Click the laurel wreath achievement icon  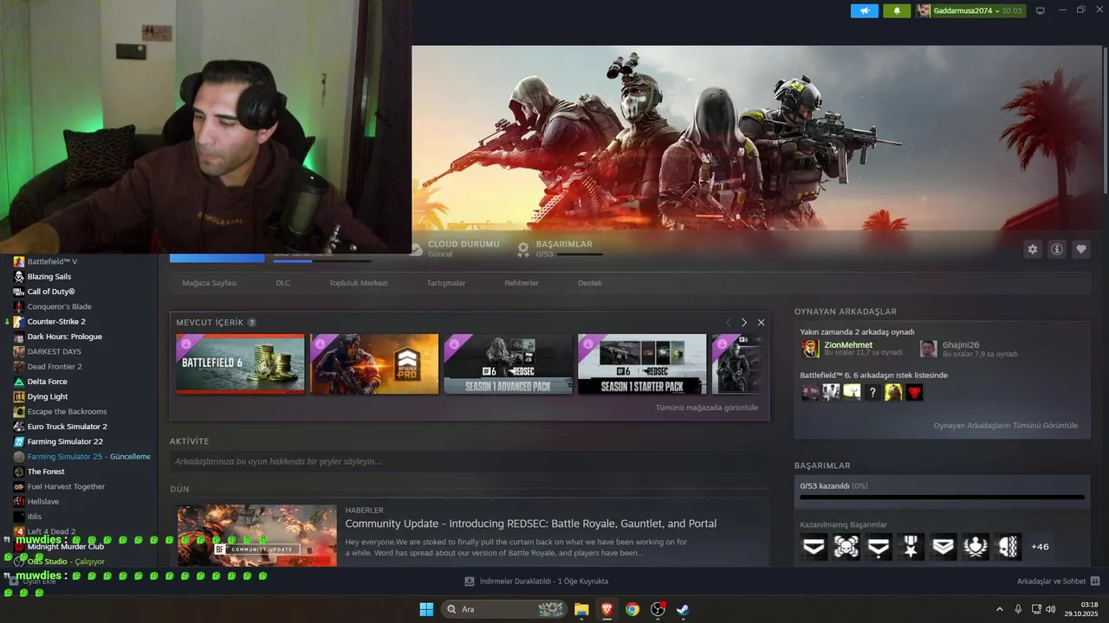pyautogui.click(x=976, y=546)
